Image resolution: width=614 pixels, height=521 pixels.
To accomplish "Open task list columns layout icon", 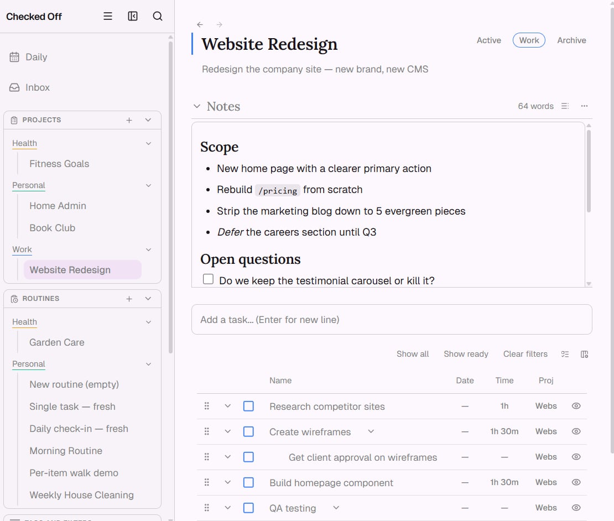I will coord(584,355).
